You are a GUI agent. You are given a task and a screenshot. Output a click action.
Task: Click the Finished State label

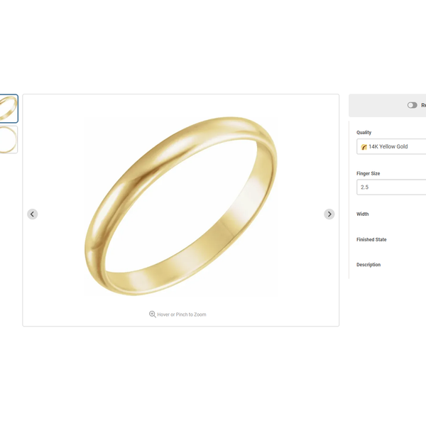[371, 240]
